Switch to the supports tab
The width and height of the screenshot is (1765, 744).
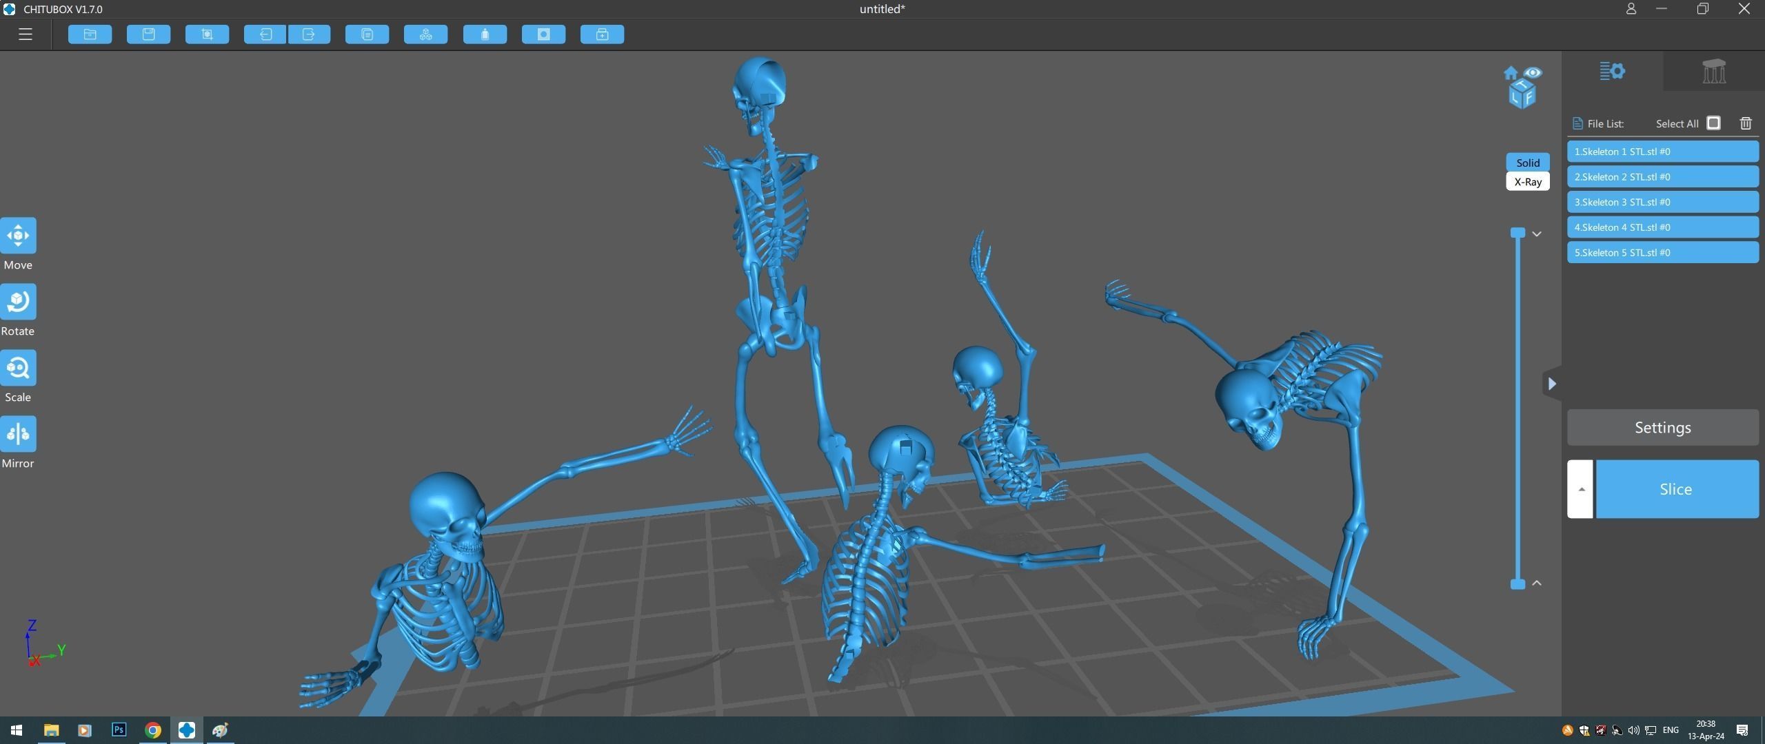pyautogui.click(x=1713, y=72)
